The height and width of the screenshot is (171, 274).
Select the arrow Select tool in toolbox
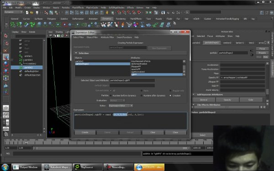(x=6, y=36)
